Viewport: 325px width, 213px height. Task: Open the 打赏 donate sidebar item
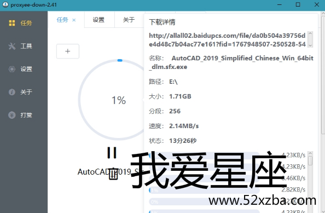[x=21, y=115]
